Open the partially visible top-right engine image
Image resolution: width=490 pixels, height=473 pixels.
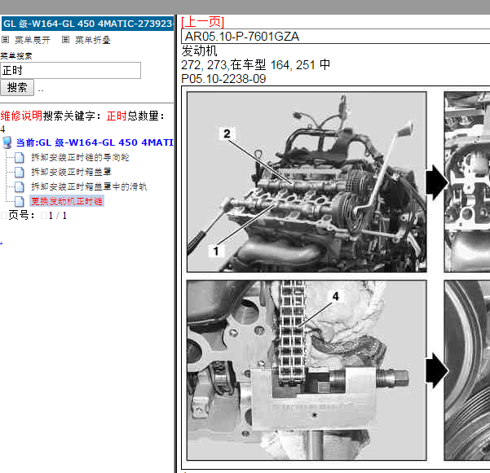click(x=467, y=182)
